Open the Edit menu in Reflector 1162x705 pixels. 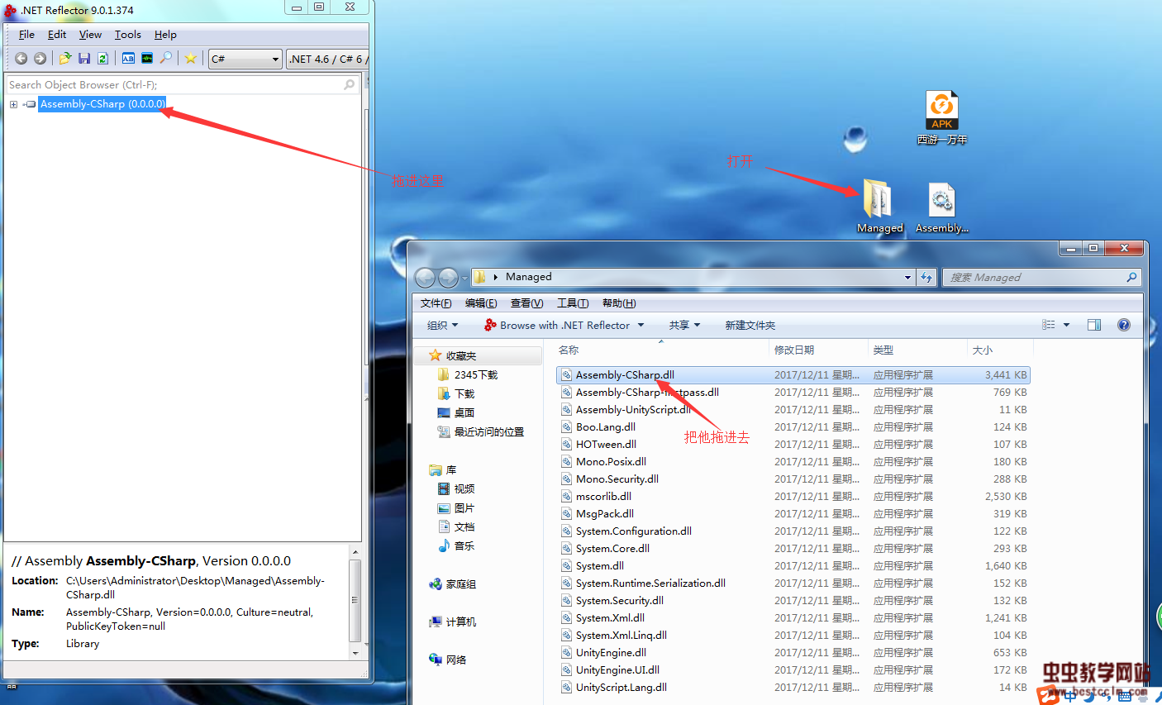[57, 35]
